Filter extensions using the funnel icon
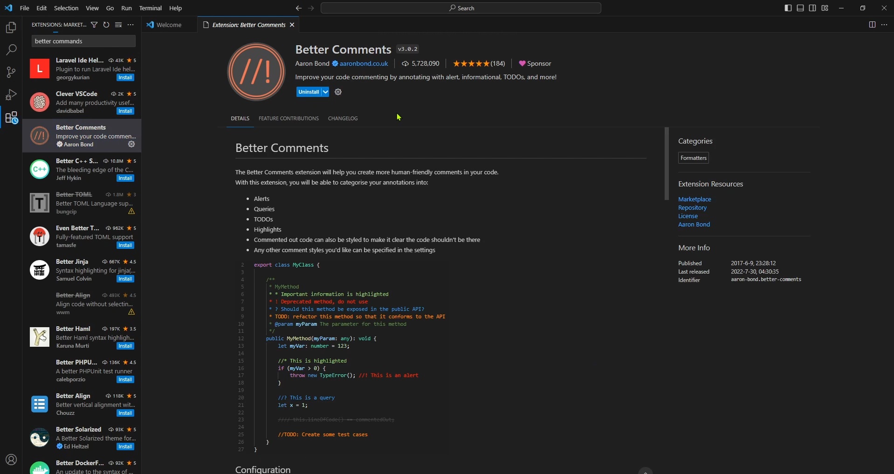Image resolution: width=894 pixels, height=474 pixels. pos(94,25)
